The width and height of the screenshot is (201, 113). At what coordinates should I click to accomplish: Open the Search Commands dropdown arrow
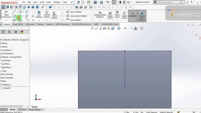[x=184, y=2]
